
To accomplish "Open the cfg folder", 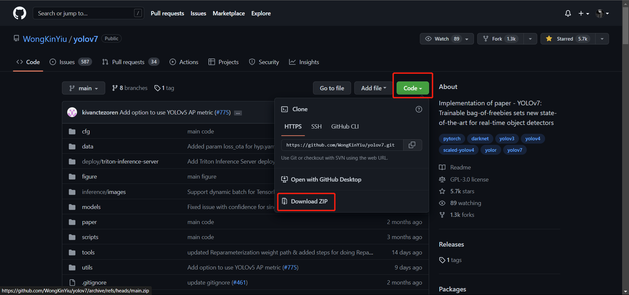I will (x=86, y=131).
